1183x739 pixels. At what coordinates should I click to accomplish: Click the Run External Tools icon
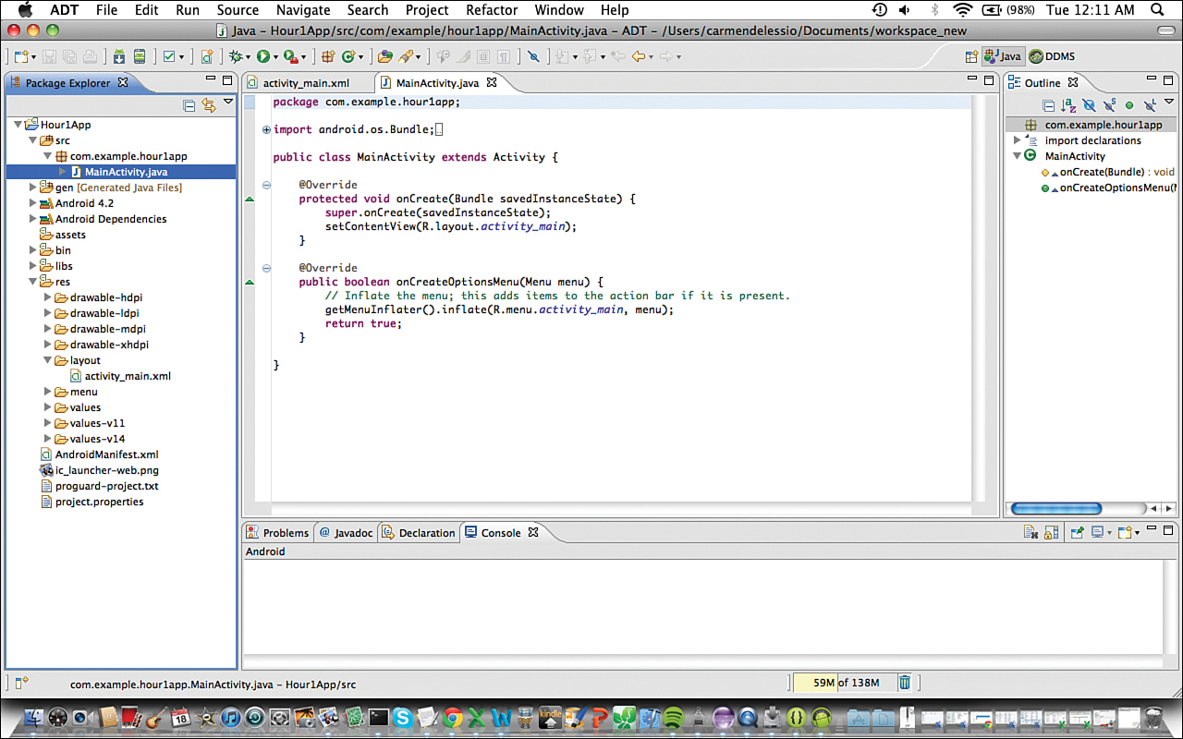point(290,56)
